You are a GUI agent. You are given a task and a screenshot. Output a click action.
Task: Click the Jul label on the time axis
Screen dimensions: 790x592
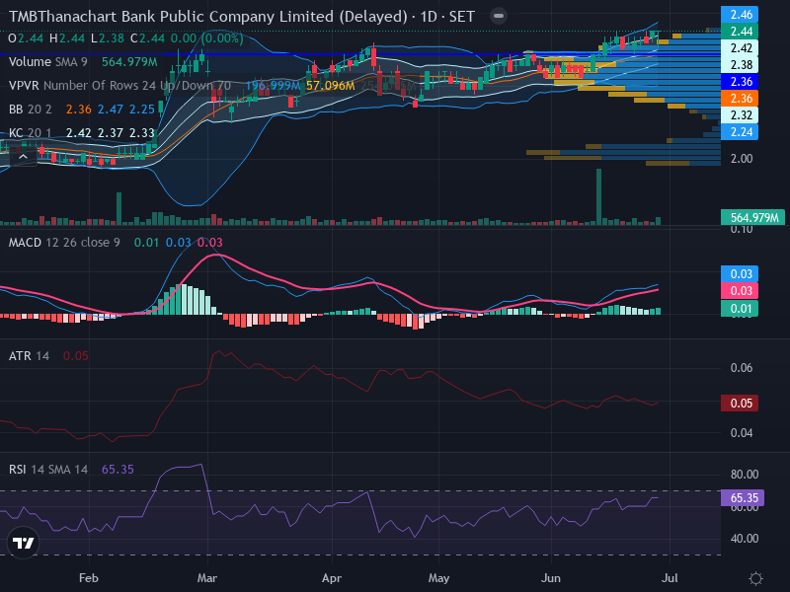tap(670, 578)
